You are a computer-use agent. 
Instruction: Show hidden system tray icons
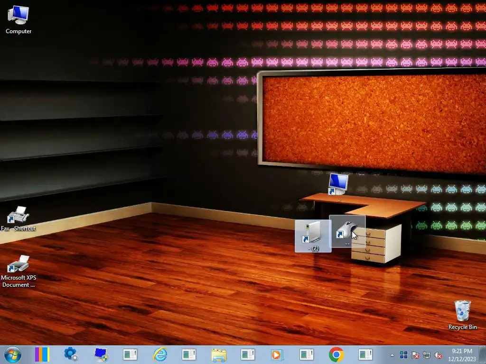click(x=392, y=355)
